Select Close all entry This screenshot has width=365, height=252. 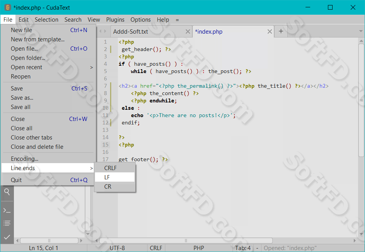pos(48,128)
